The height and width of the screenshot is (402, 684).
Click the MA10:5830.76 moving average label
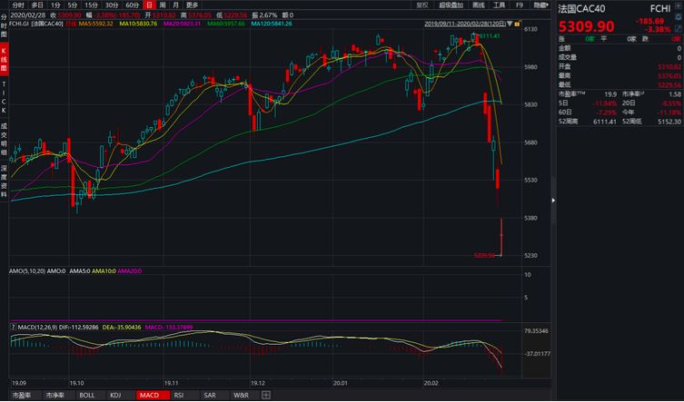point(138,24)
